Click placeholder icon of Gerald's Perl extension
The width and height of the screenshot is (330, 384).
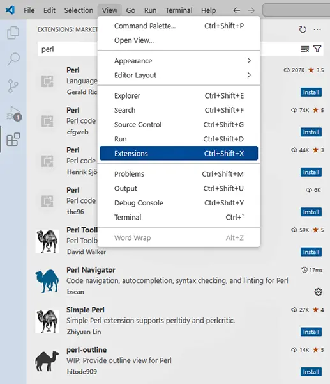pyautogui.click(x=47, y=81)
